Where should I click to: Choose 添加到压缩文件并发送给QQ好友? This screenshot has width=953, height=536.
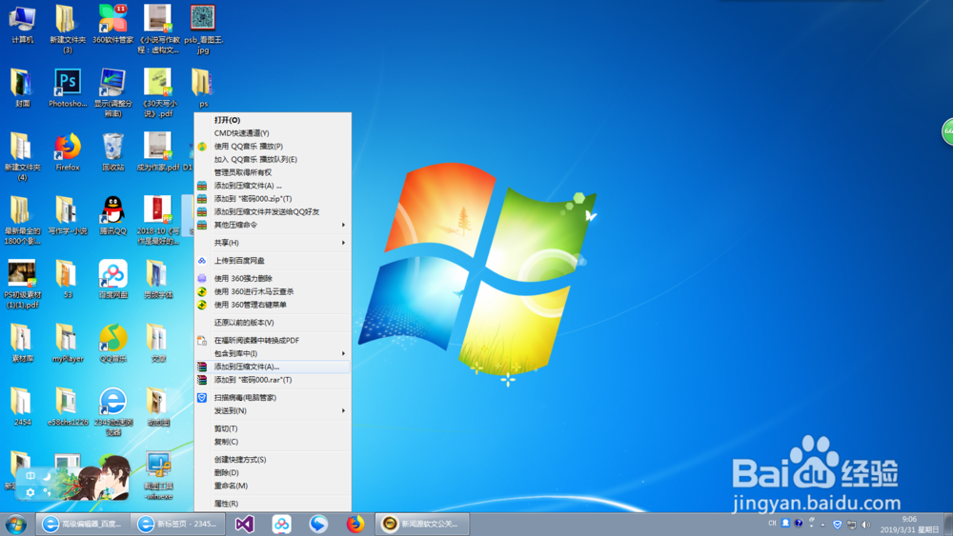(x=273, y=212)
